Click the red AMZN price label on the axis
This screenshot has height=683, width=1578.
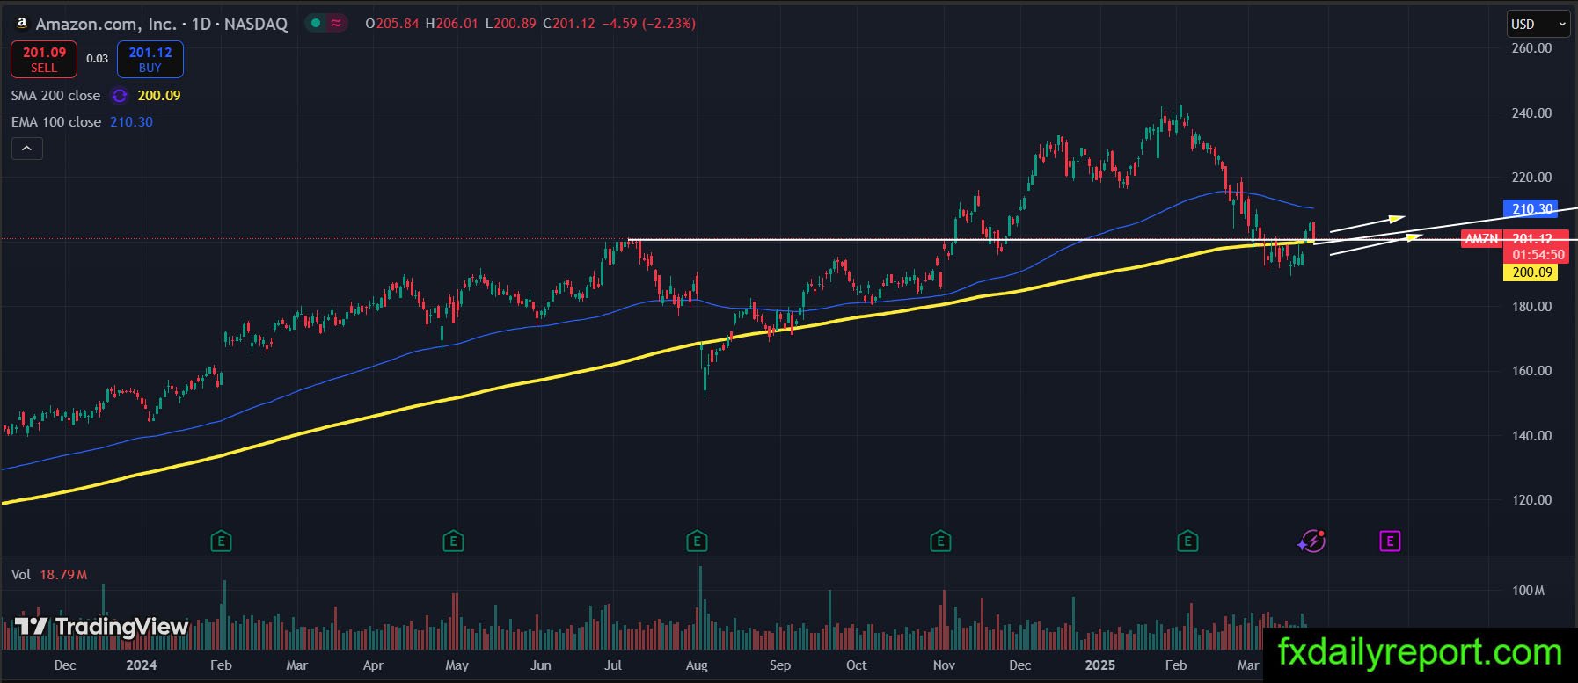tap(1481, 239)
